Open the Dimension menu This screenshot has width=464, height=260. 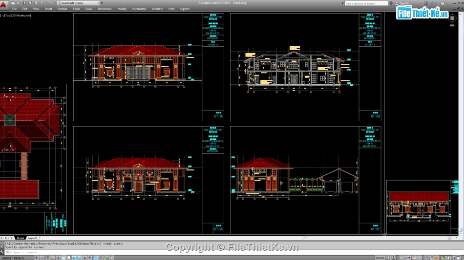(105, 9)
